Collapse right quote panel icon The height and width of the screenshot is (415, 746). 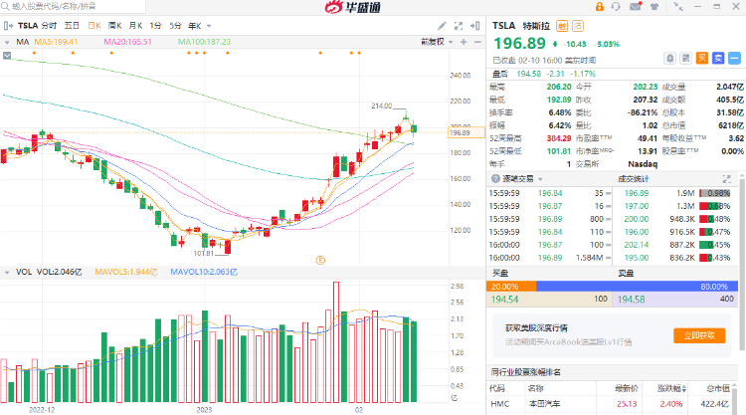click(474, 26)
